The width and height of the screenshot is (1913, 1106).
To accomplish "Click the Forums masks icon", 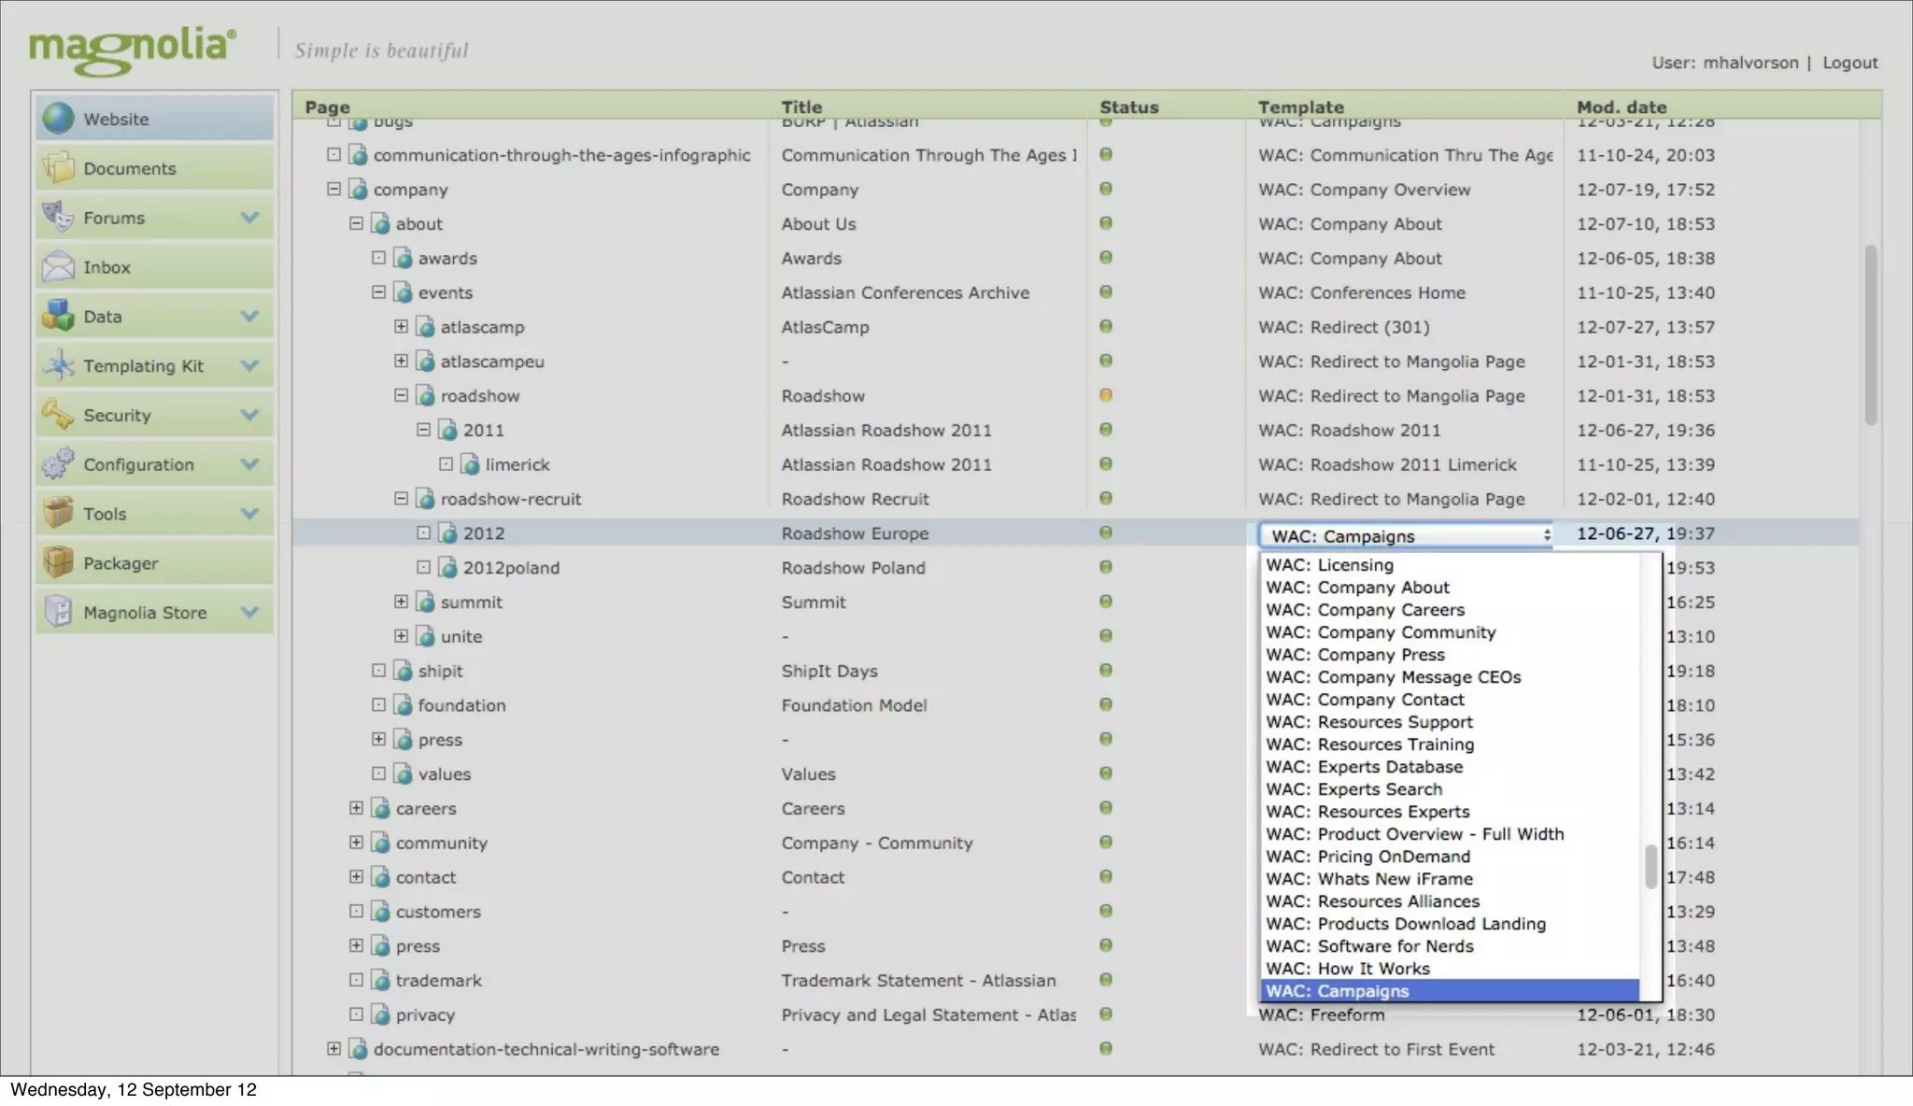I will (58, 218).
